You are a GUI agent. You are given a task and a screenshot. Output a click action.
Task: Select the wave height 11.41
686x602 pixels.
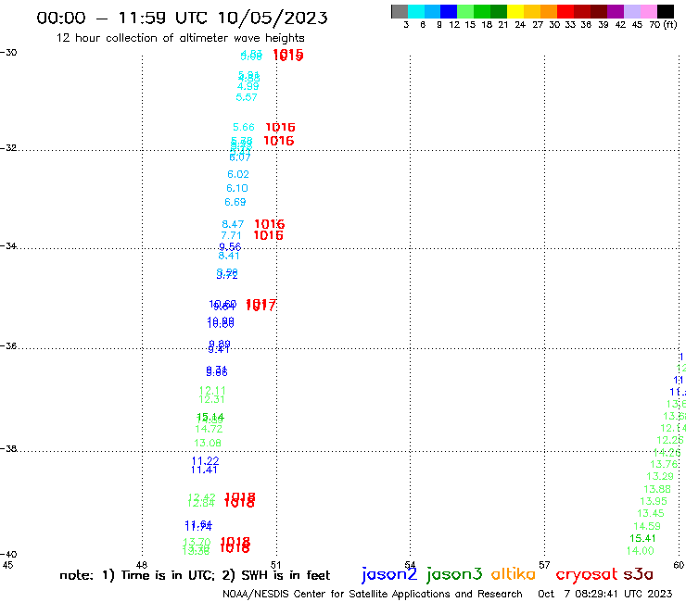204,470
